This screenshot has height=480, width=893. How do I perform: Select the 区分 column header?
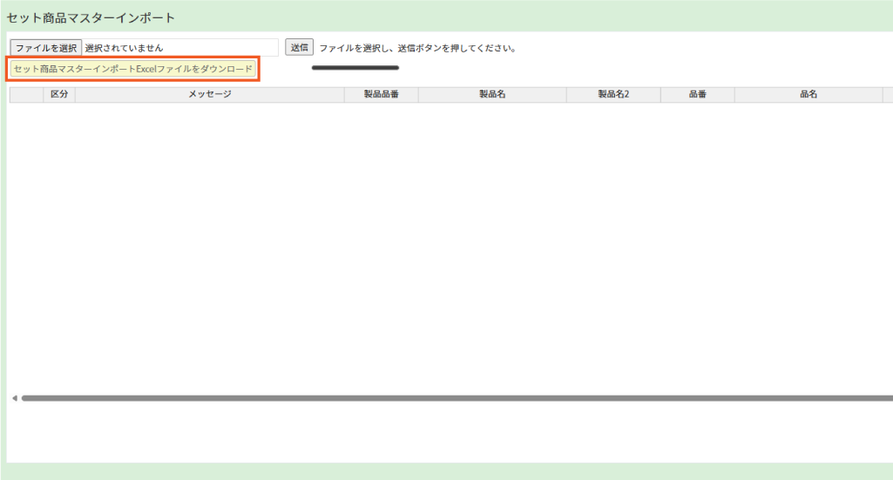point(59,94)
